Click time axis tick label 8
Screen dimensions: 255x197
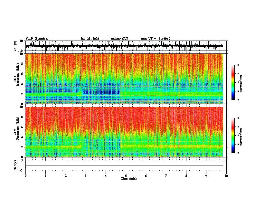click(x=186, y=176)
